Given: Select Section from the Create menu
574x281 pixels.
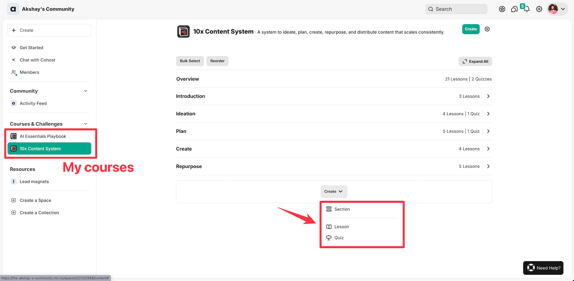Looking at the screenshot, I should coord(342,209).
